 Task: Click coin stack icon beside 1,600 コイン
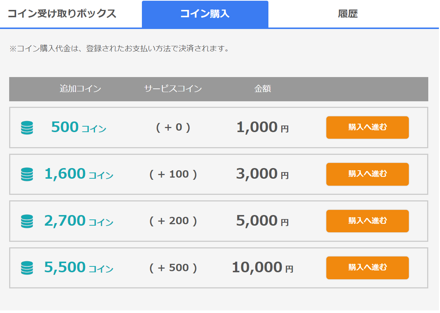click(x=27, y=174)
